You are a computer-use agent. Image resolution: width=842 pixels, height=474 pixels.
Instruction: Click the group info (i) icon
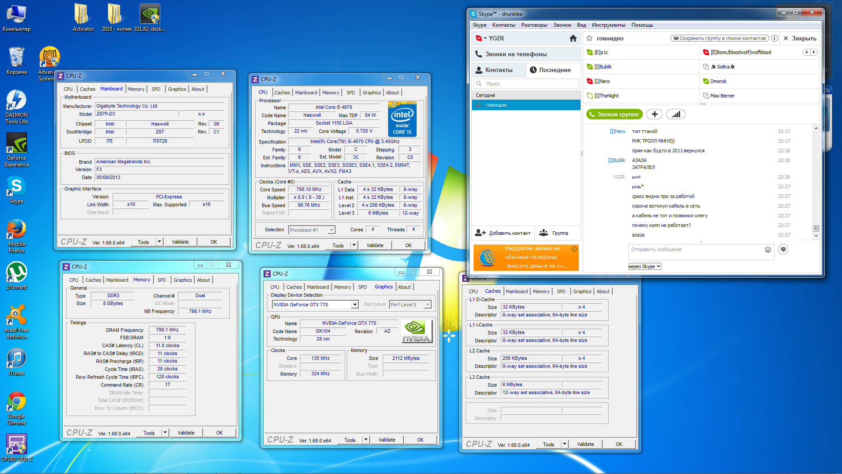[x=774, y=39]
